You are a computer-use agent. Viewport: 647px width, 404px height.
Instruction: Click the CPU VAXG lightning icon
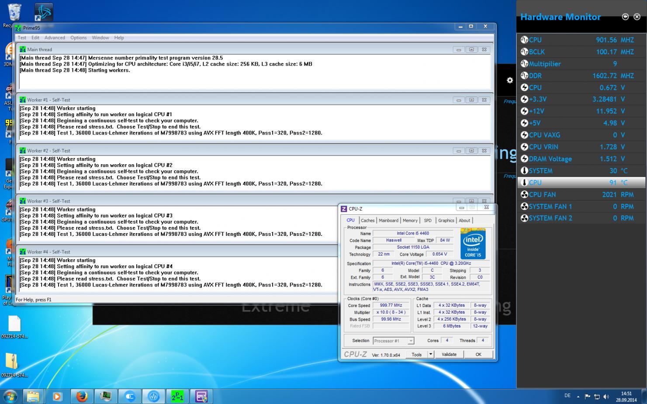[524, 135]
